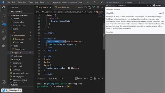Open the Edit menu
The height and width of the screenshot is (93, 165).
(x=14, y=2)
